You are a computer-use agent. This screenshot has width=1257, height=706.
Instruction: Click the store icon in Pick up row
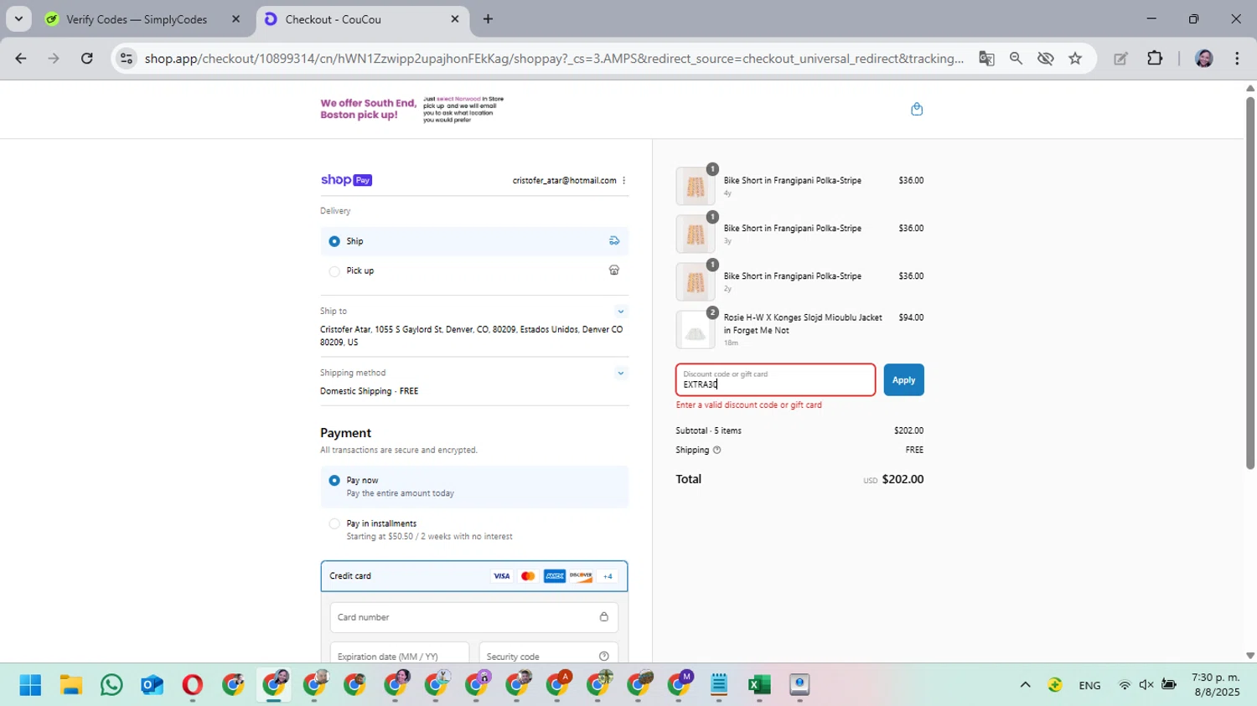(614, 271)
